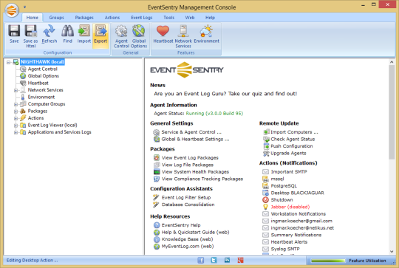Click the Heartbeat heart icon
Image resolution: width=399 pixels, height=268 pixels.
163,31
